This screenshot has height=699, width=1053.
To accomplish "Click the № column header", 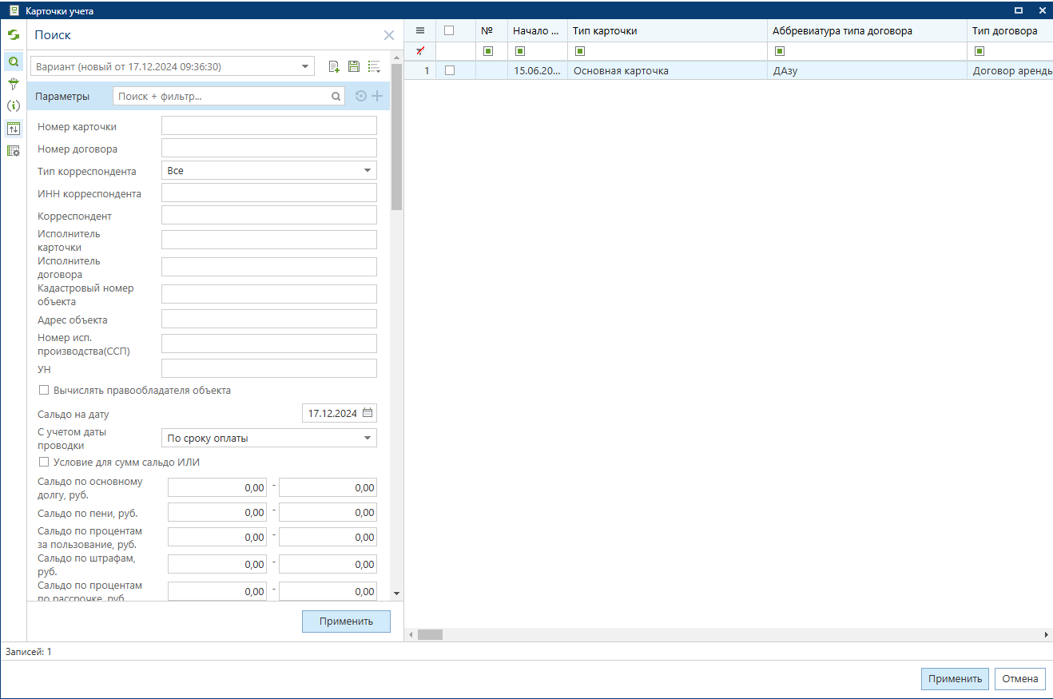I will point(491,30).
